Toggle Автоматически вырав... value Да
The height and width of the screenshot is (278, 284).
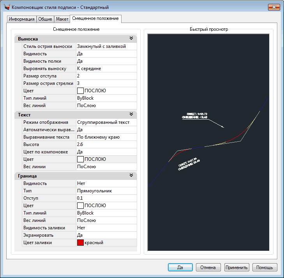106,130
